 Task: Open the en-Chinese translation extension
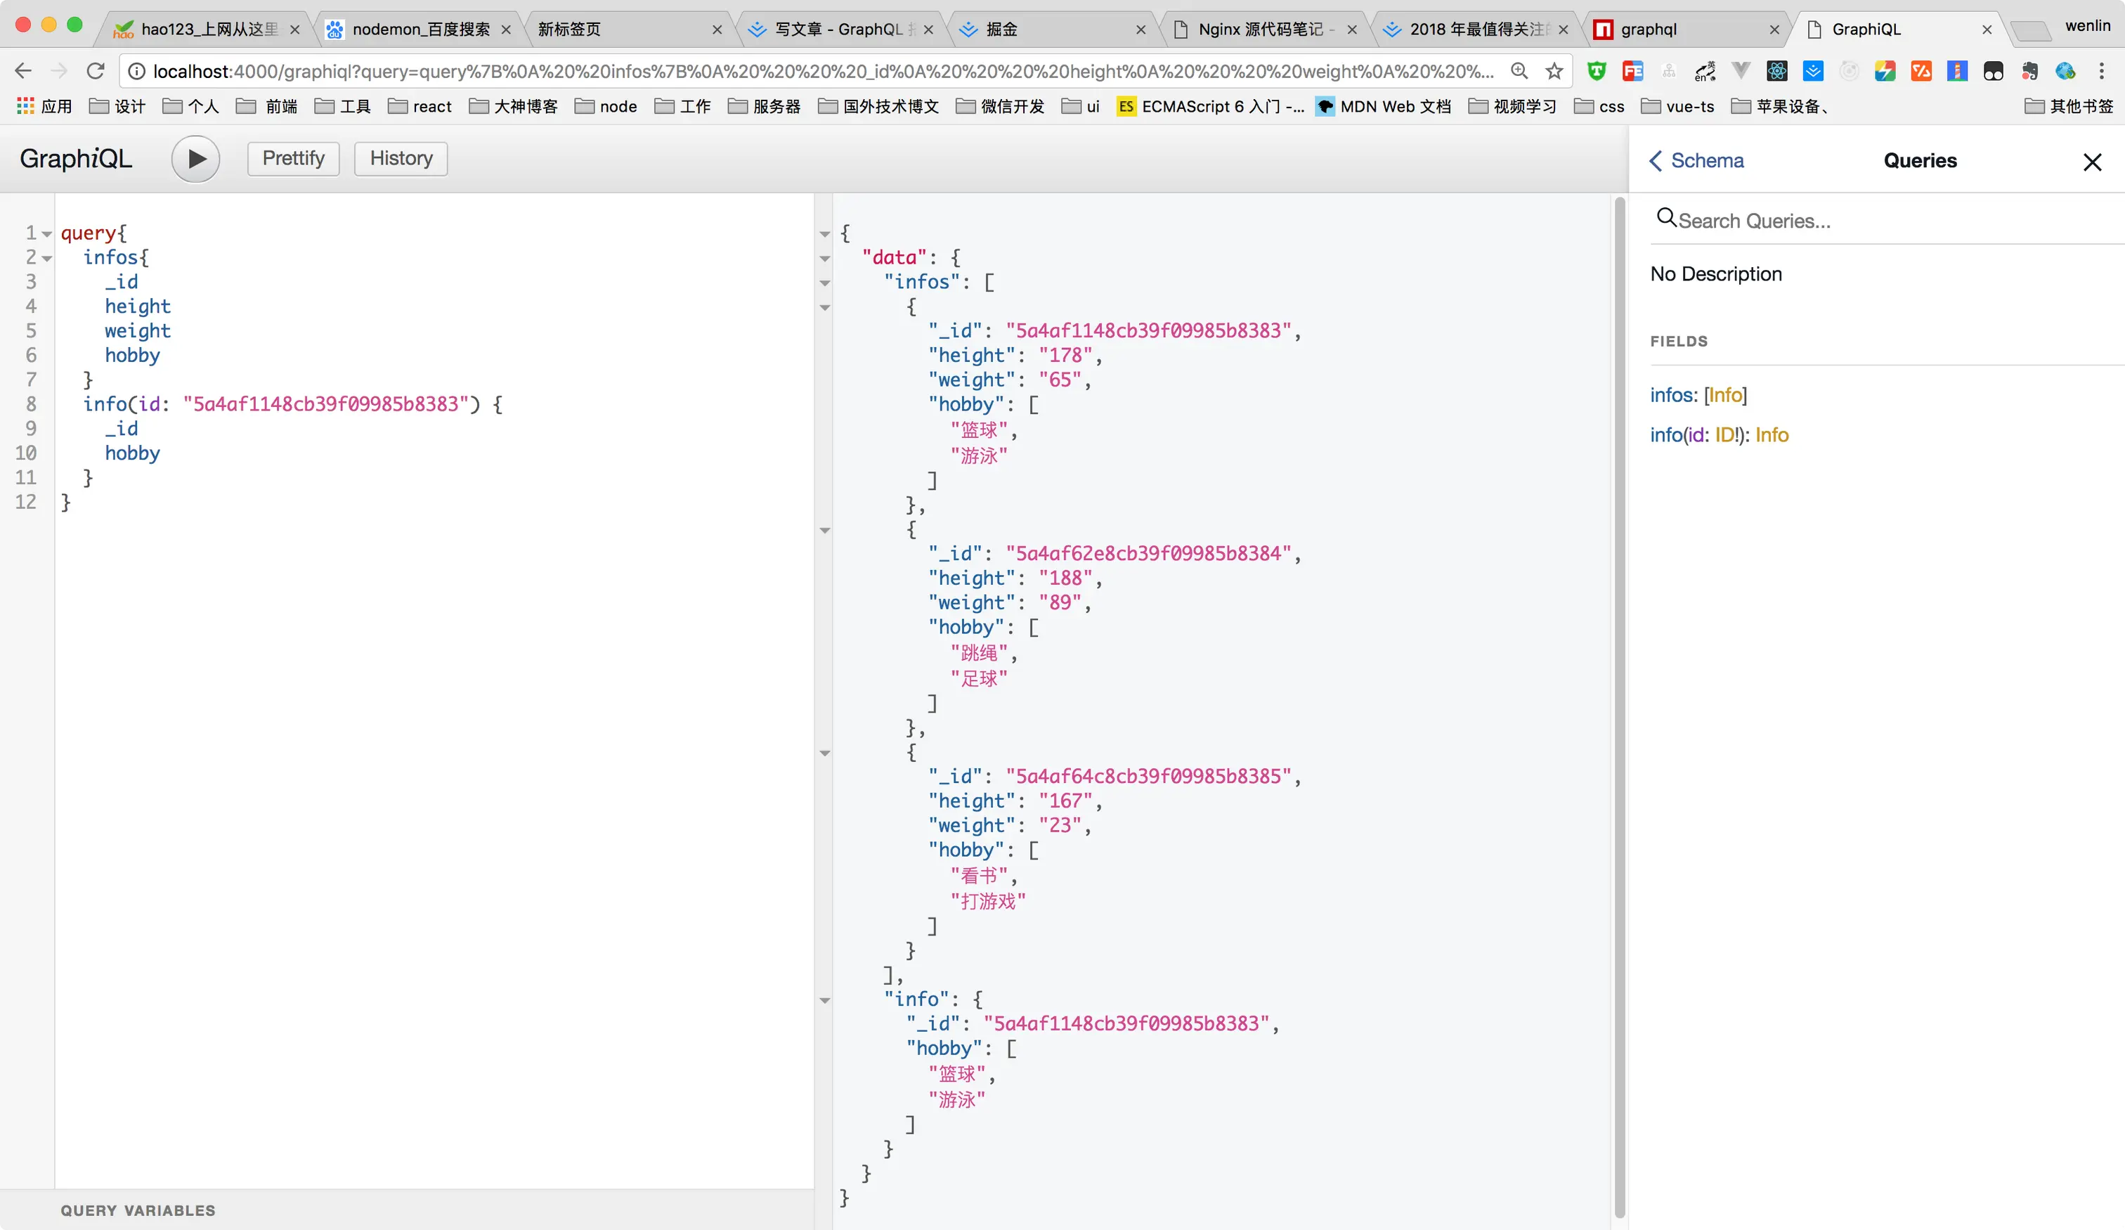tap(1705, 72)
